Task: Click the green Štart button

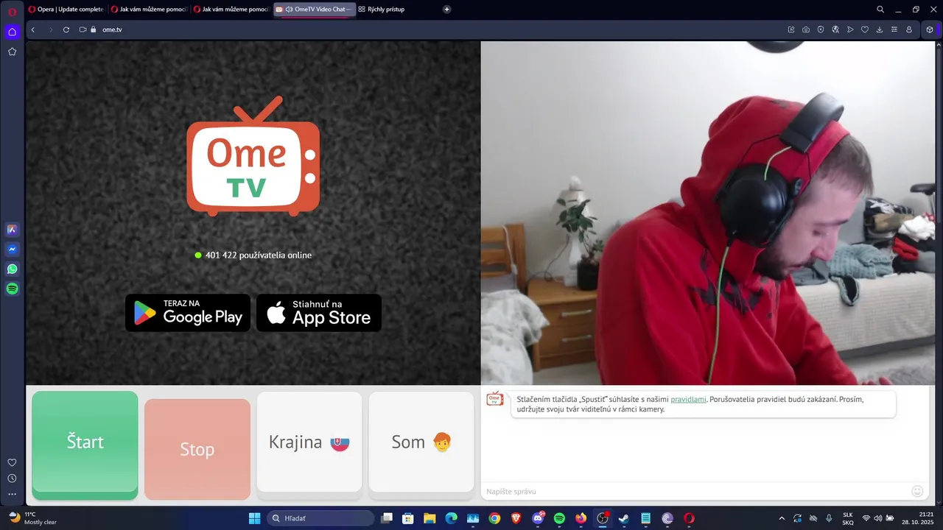Action: 85,445
